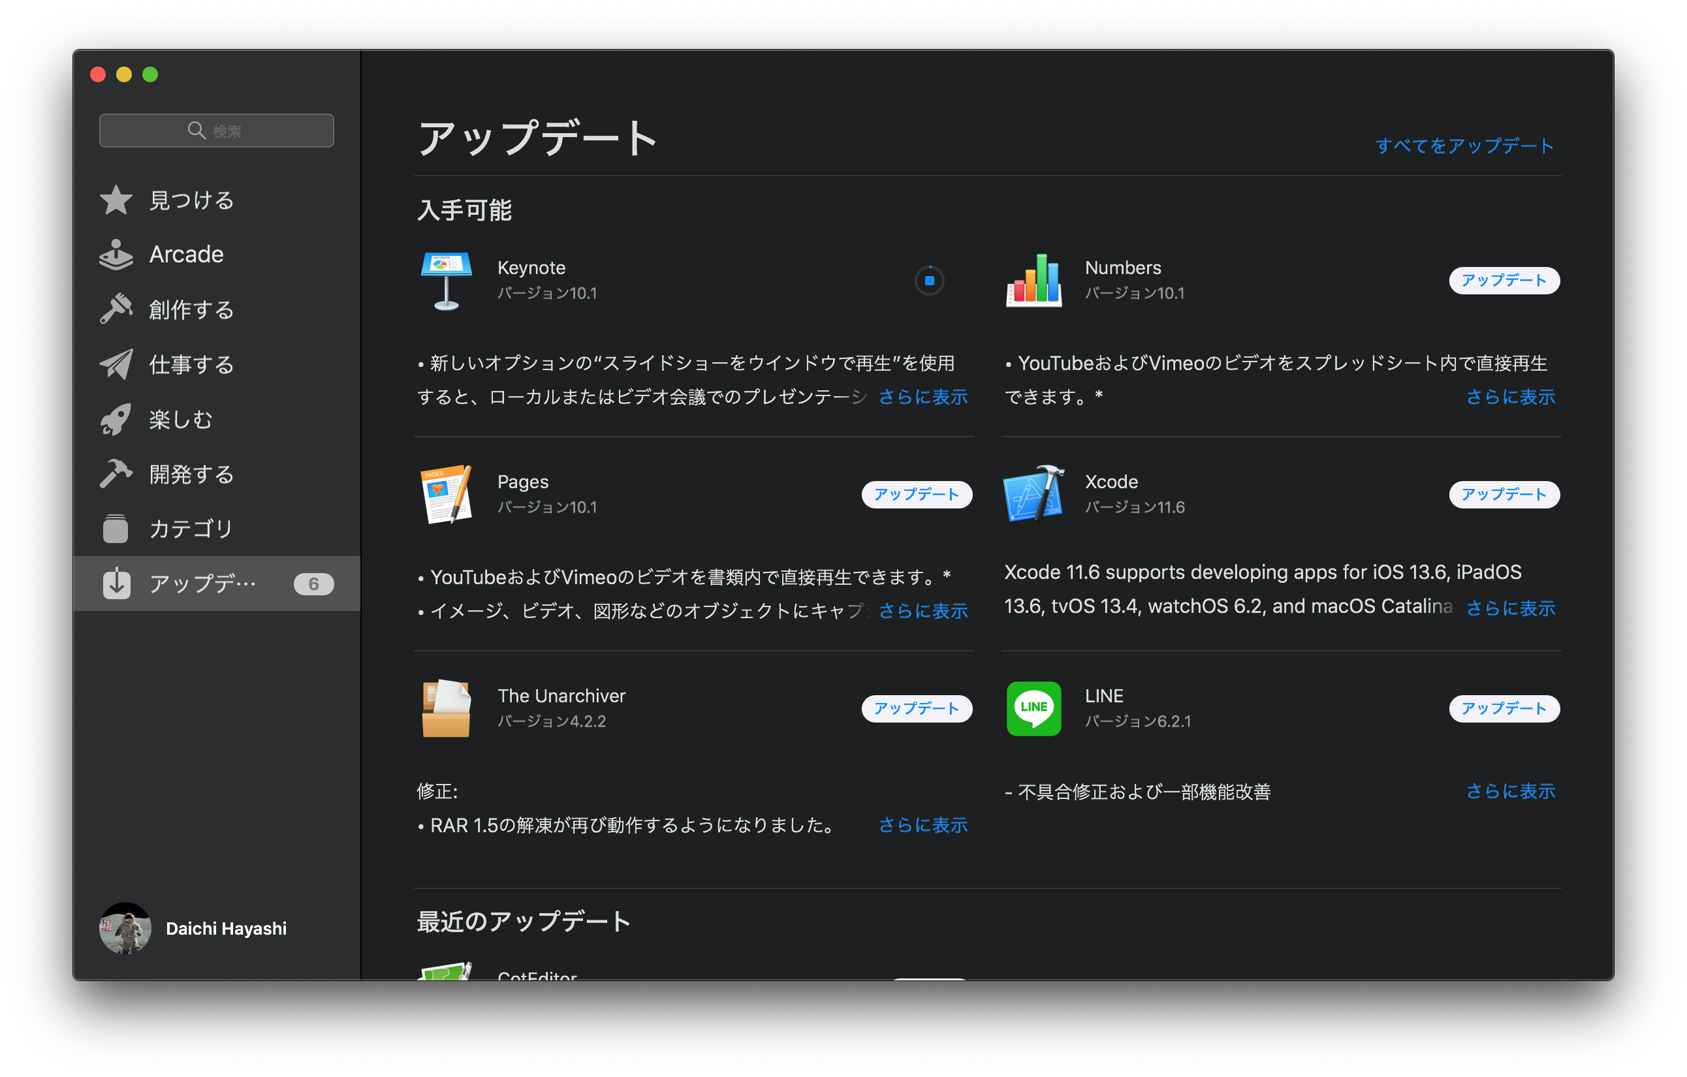Go to カテゴリ section
The image size is (1687, 1077).
tap(217, 529)
